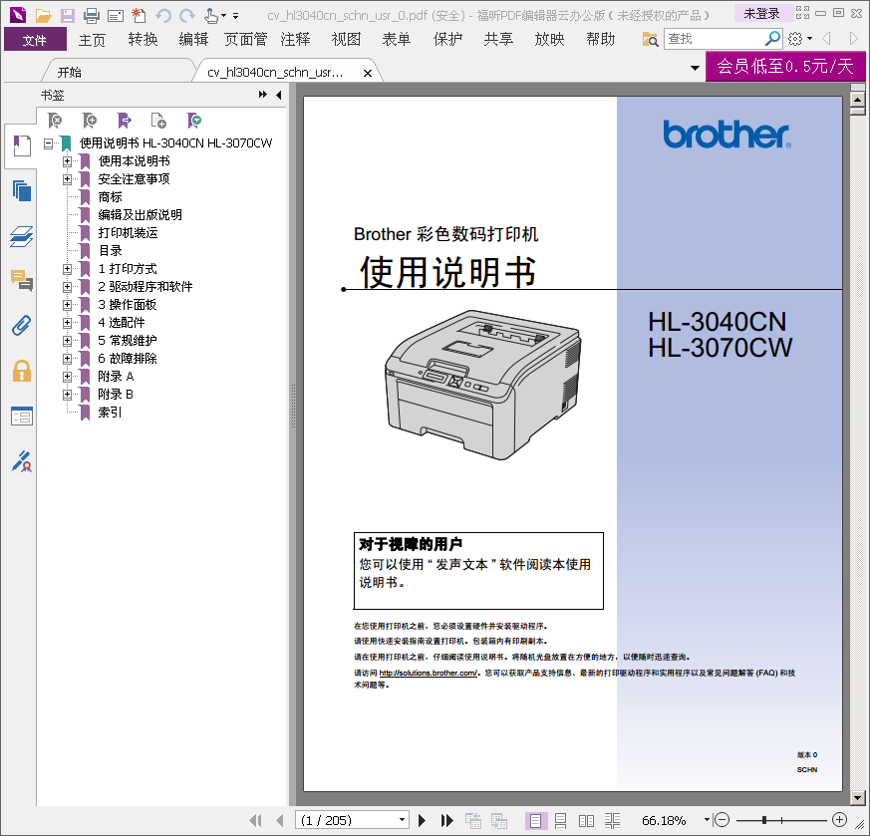Expand the 2 驱动程序和软件 bookmark

67,287
